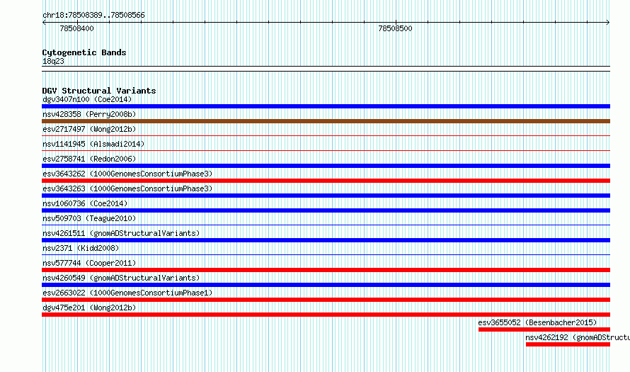
Task: Click the blue bar under dgv3407n100
Action: [326, 106]
